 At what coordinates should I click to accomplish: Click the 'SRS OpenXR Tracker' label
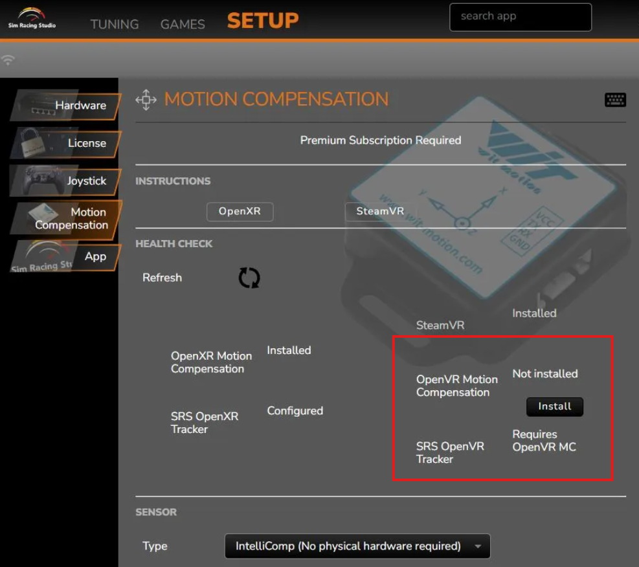tap(205, 423)
